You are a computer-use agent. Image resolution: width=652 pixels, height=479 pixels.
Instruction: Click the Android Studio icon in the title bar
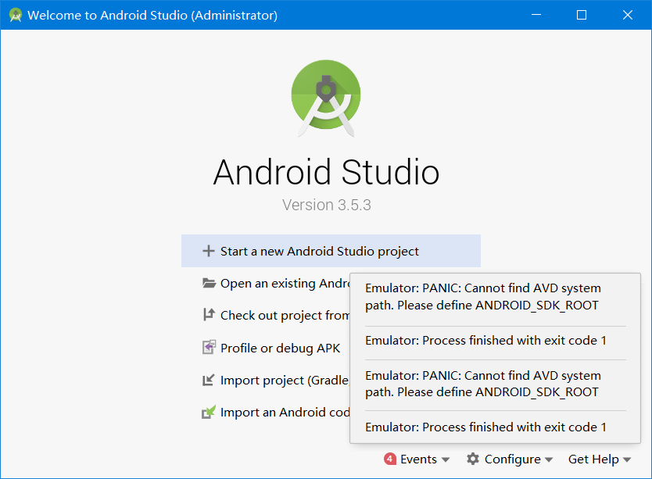(14, 14)
